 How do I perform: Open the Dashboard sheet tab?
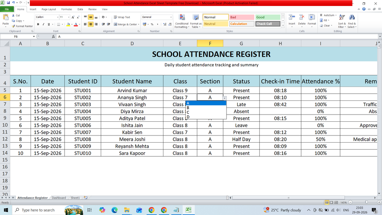[59, 198]
